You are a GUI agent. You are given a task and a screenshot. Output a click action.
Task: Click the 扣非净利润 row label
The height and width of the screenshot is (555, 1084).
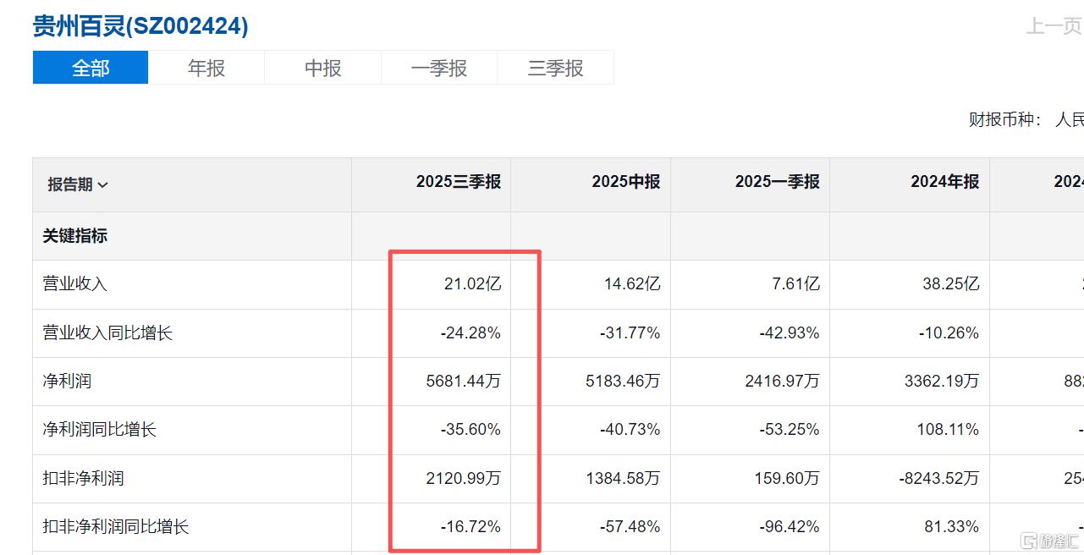pyautogui.click(x=83, y=478)
